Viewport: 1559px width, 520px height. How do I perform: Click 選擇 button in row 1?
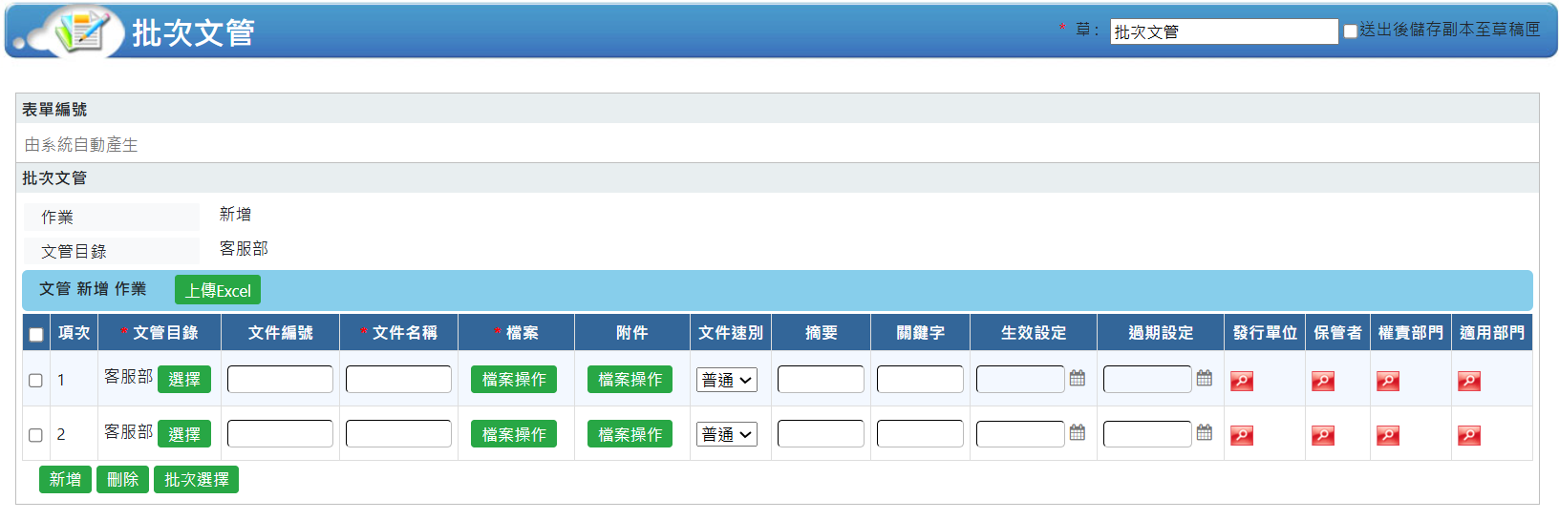coord(184,380)
